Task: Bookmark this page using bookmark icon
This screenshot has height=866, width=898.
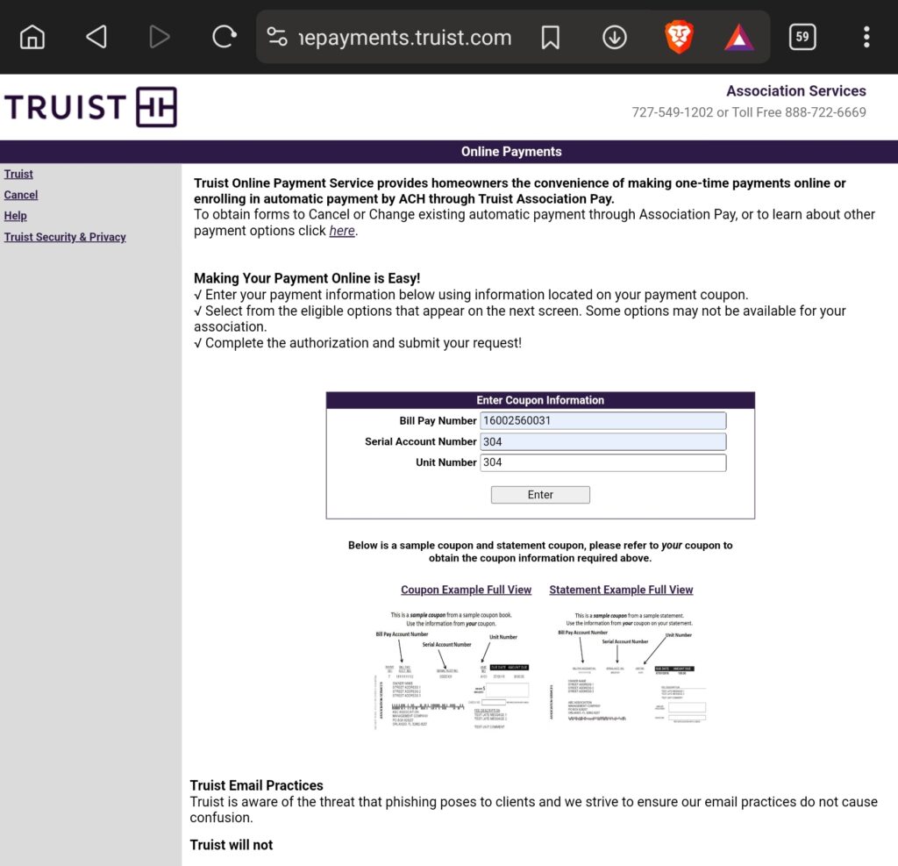Action: [550, 37]
